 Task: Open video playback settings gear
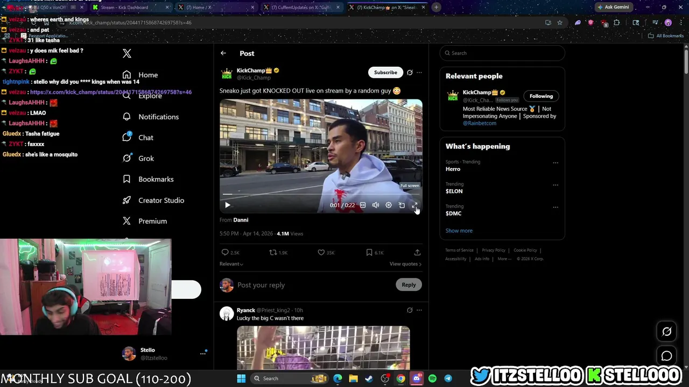coord(389,205)
